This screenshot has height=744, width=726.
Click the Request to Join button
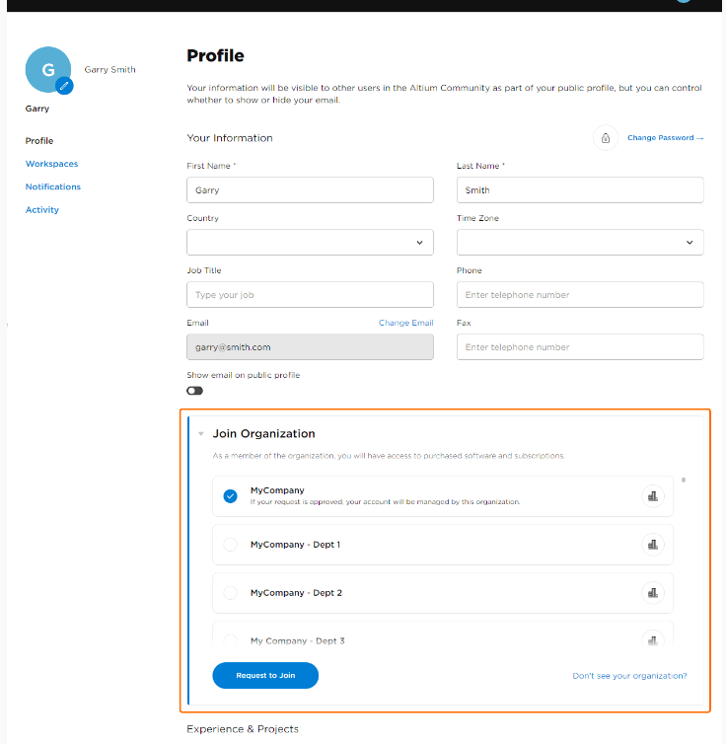[x=265, y=675]
